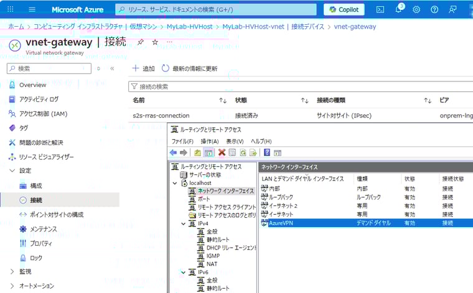Click Up one level folder icon in RRAS toolbar
This screenshot has height=293, width=473.
click(x=197, y=153)
